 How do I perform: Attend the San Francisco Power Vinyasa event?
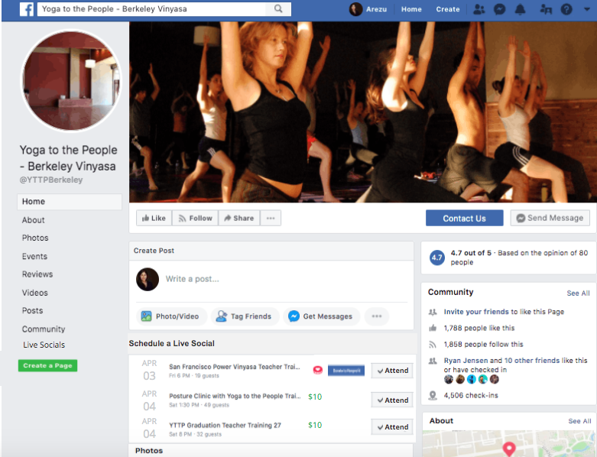pos(392,371)
